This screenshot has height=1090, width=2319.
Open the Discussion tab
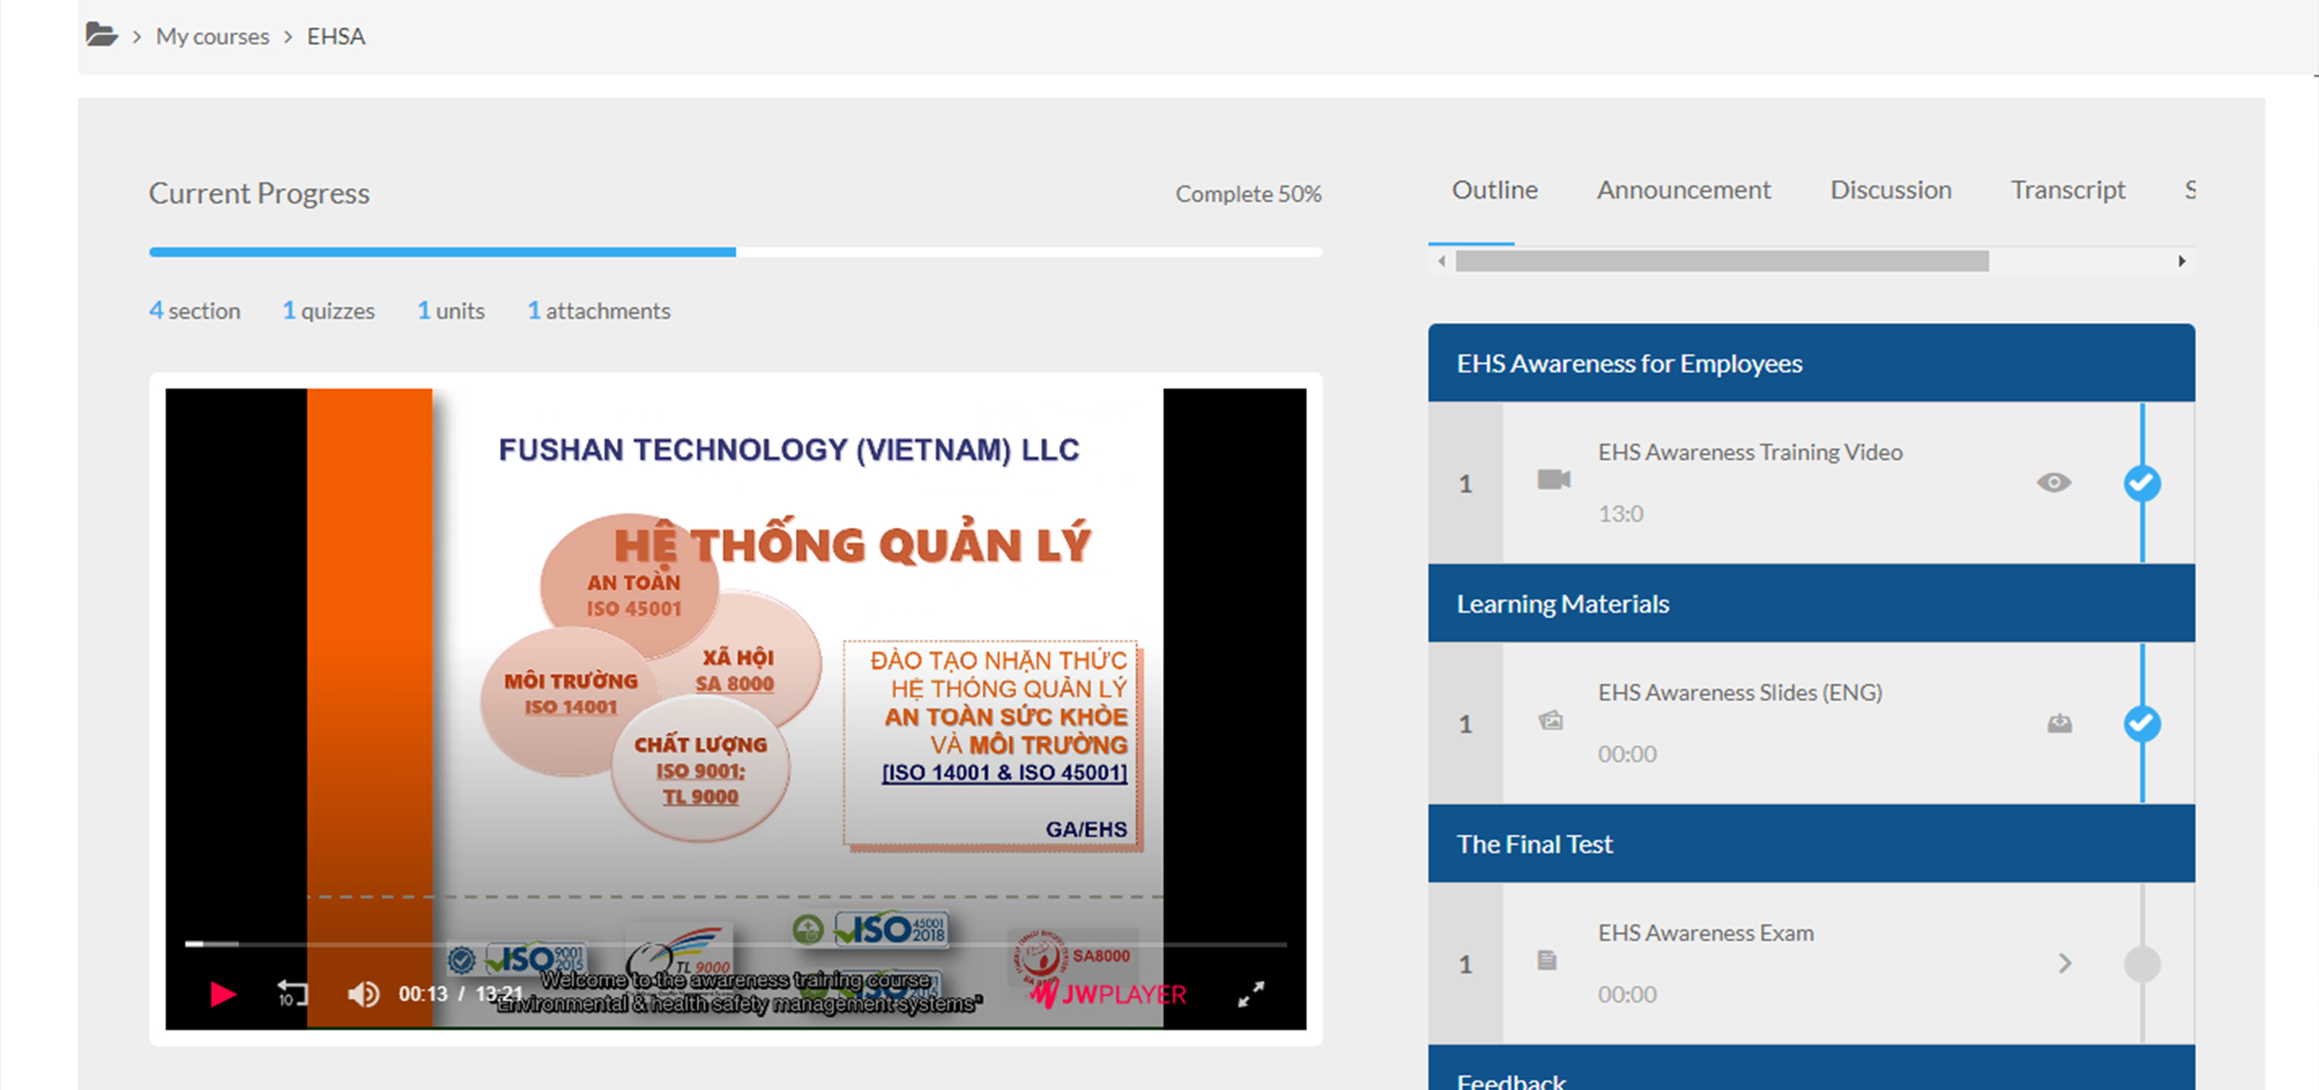(x=1891, y=190)
